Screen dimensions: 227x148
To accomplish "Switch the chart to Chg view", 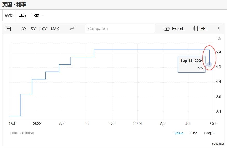I will pos(194,133).
